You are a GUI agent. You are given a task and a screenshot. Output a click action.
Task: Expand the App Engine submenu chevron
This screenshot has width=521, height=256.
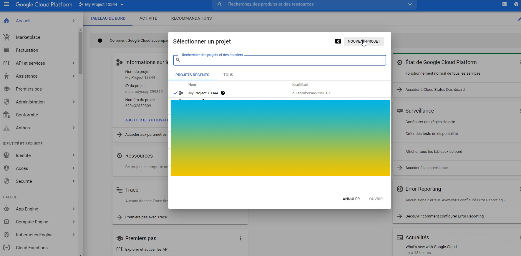point(73,209)
